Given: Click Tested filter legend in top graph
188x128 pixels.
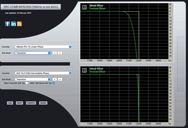Looking at the screenshot, I should (98, 8).
